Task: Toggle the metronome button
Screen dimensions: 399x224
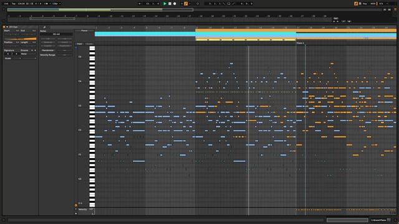Action: 46,4
